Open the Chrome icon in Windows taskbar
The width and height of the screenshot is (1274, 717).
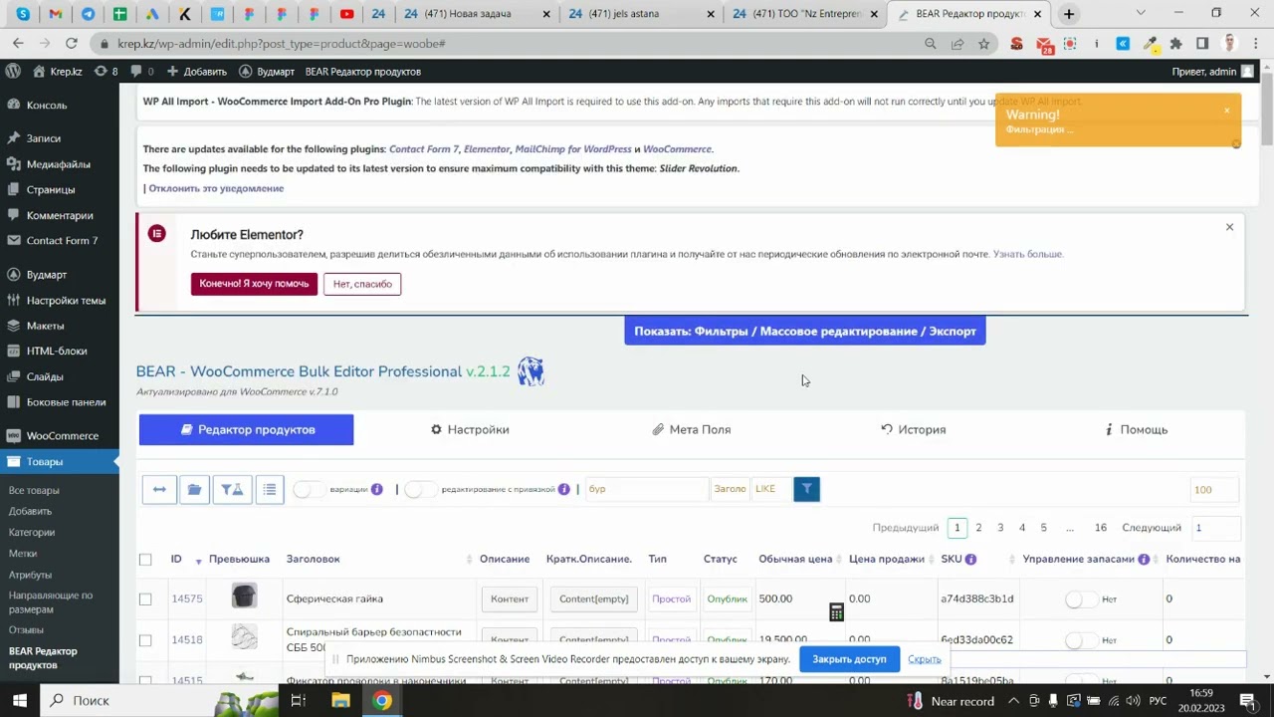pos(382,700)
